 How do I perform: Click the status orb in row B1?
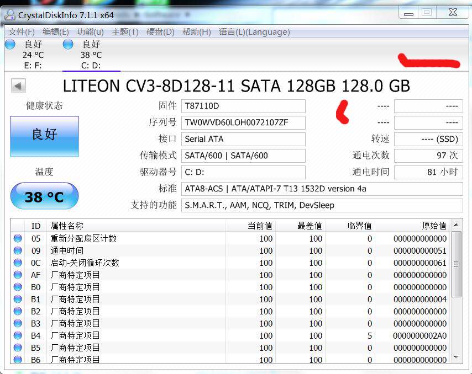point(18,299)
